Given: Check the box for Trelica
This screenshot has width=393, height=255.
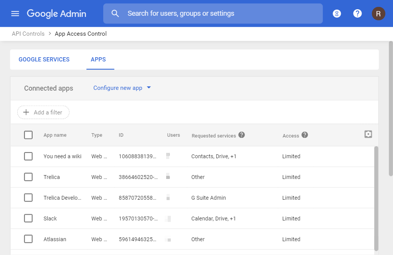Looking at the screenshot, I should 28,177.
